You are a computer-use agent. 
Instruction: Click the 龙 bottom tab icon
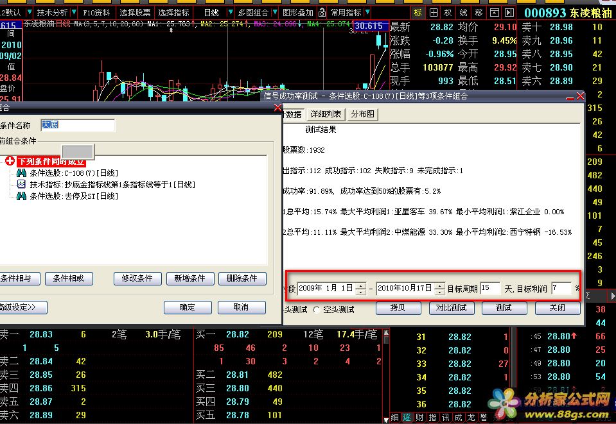[471, 418]
